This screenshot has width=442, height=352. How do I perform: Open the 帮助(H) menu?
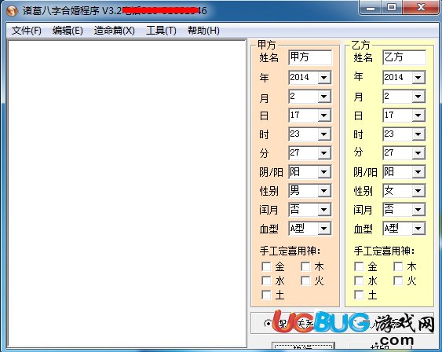click(203, 31)
